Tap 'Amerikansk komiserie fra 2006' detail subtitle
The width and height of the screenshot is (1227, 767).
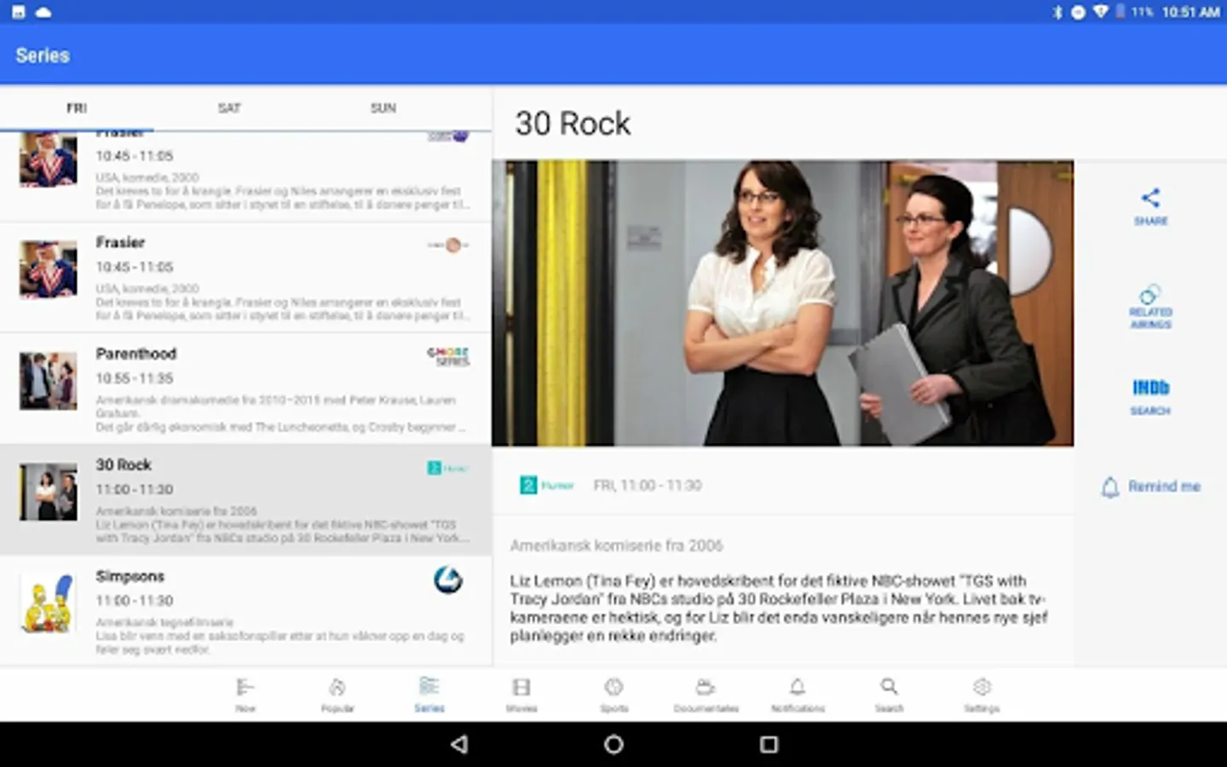616,545
